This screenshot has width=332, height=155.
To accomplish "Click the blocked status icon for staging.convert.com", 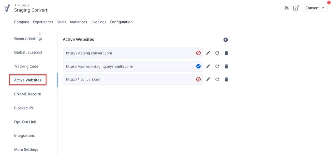I will [x=198, y=53].
